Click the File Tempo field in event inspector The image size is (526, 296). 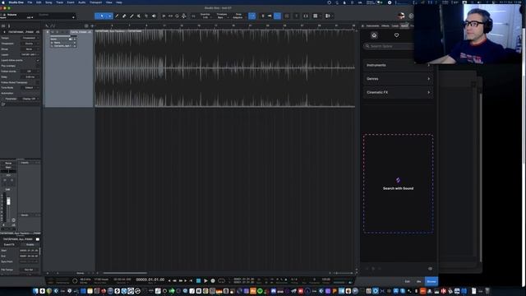click(29, 270)
